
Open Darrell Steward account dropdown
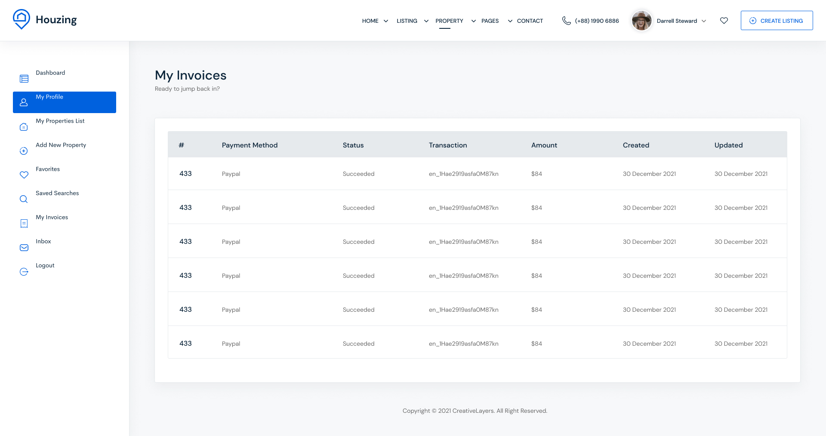(x=704, y=21)
